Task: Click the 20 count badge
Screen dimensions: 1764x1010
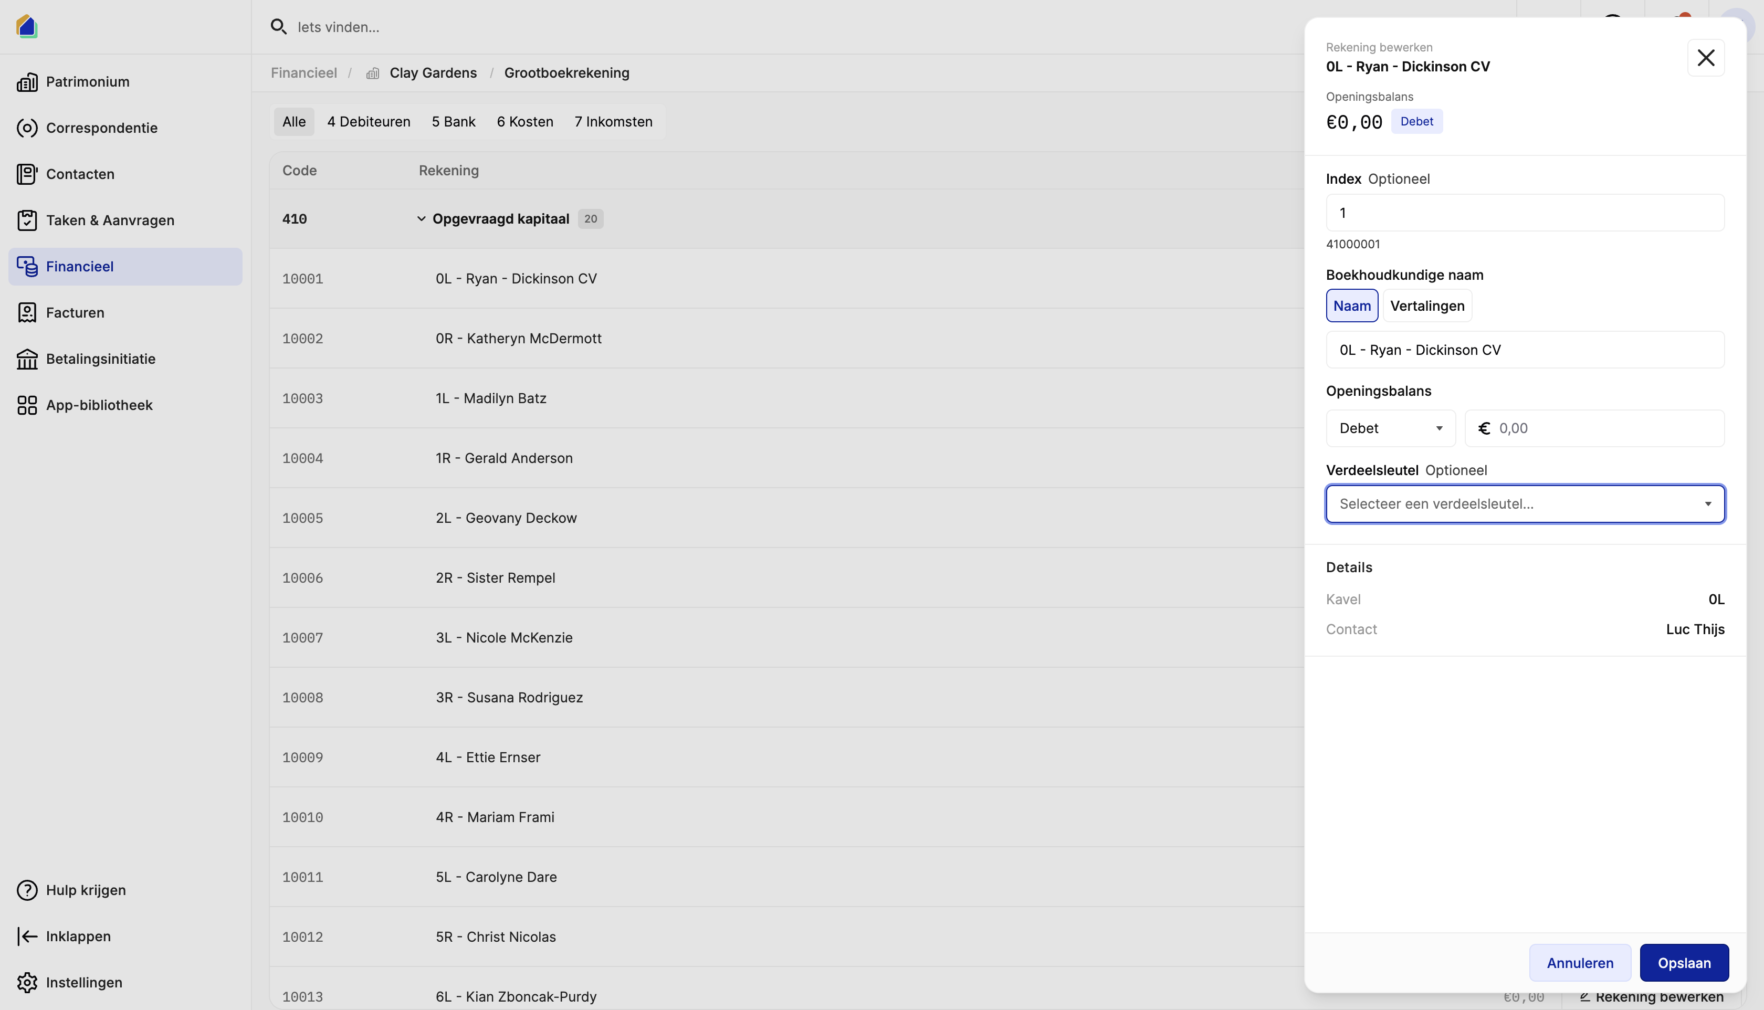Action: 590,219
